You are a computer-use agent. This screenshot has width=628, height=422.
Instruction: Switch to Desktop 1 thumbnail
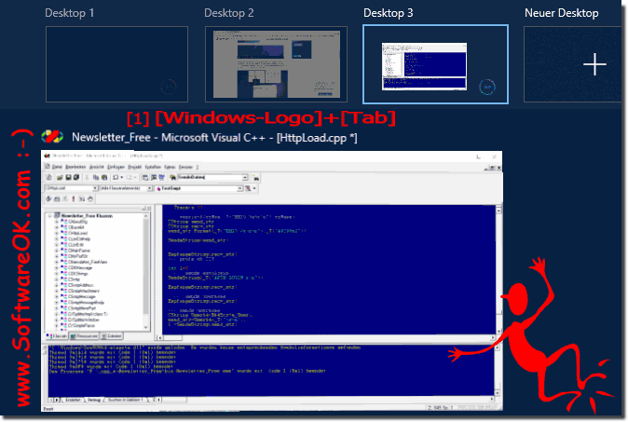coord(116,64)
